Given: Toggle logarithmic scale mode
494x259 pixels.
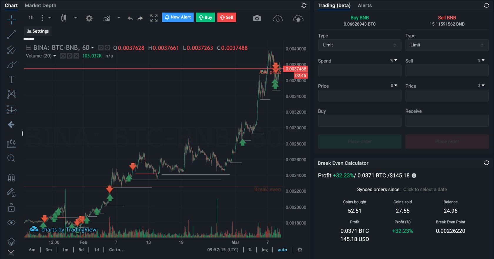Looking at the screenshot, I should coord(265,250).
